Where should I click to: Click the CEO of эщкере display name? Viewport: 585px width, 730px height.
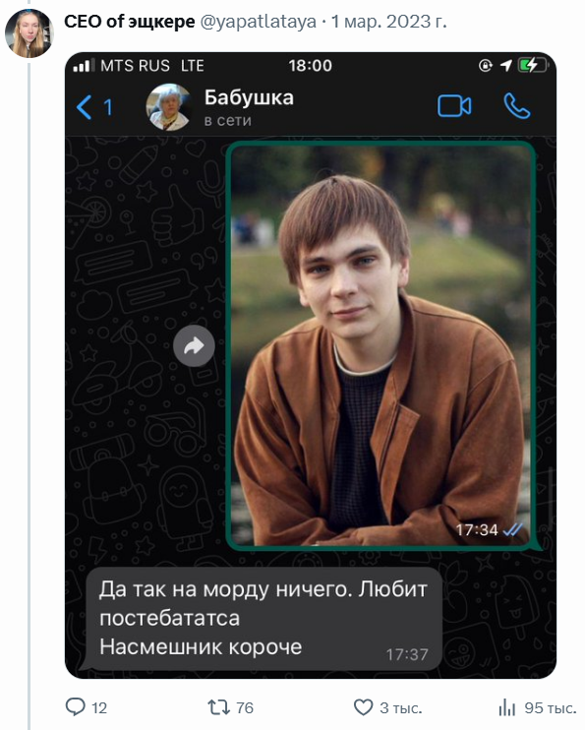click(x=130, y=22)
